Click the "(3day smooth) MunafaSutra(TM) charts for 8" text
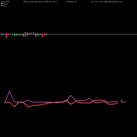Image resolution: width=137 pixels, height=137 pixels. tap(40, 2)
